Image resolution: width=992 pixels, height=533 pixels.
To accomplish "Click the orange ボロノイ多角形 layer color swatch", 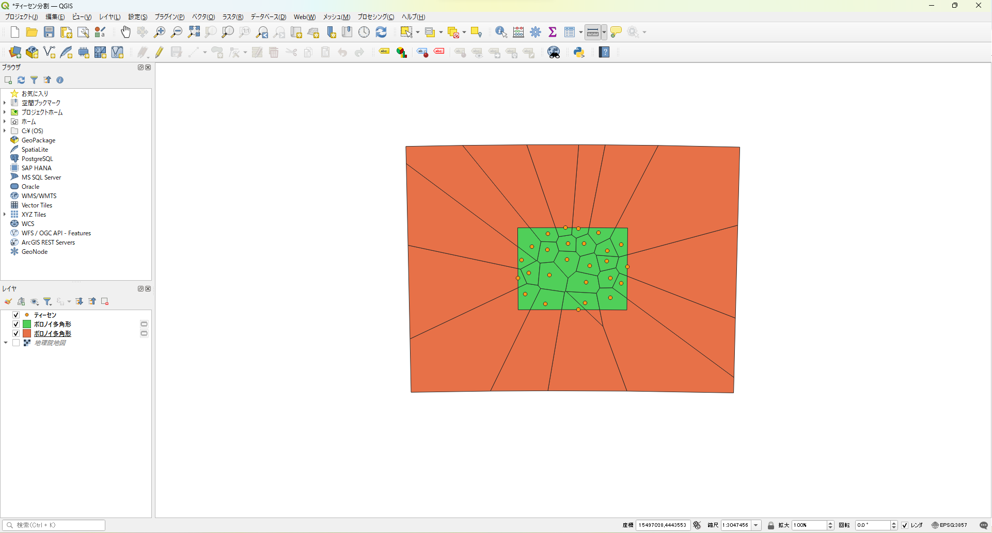I will [x=27, y=334].
